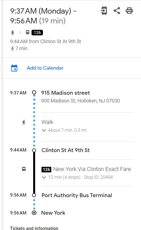Open the Add to Calendar link
The width and height of the screenshot is (141, 230).
click(x=45, y=68)
